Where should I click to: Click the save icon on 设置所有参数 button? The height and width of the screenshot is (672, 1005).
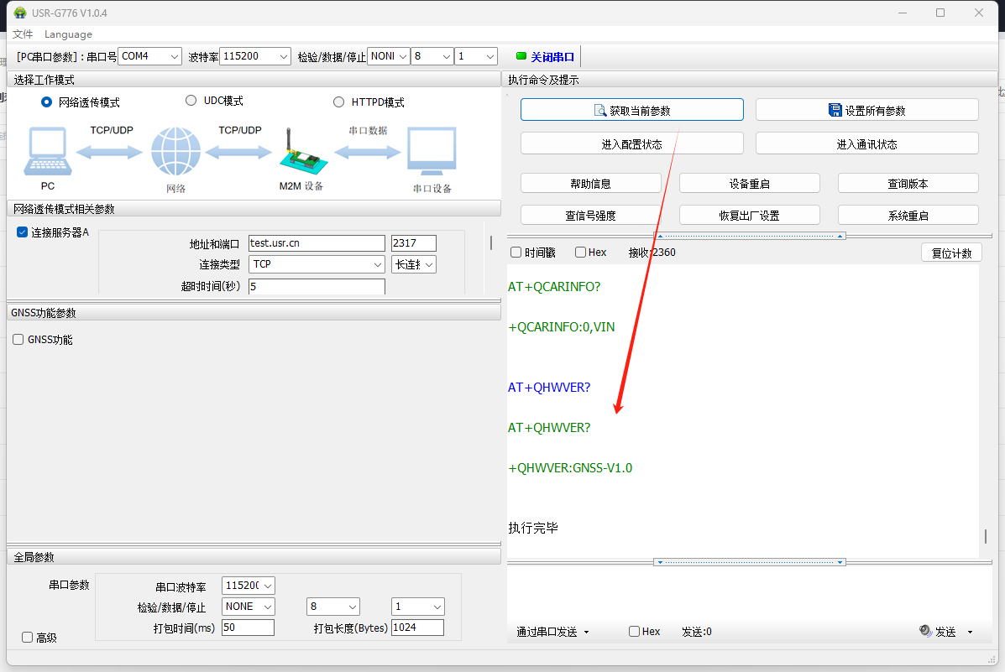pyautogui.click(x=835, y=111)
